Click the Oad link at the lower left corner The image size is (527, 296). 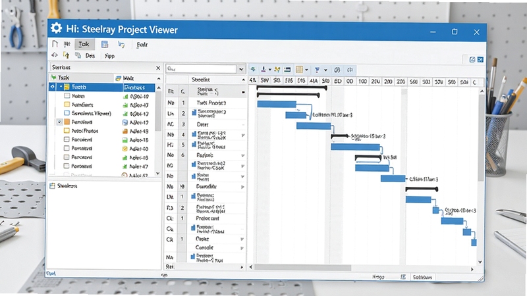[x=51, y=273]
